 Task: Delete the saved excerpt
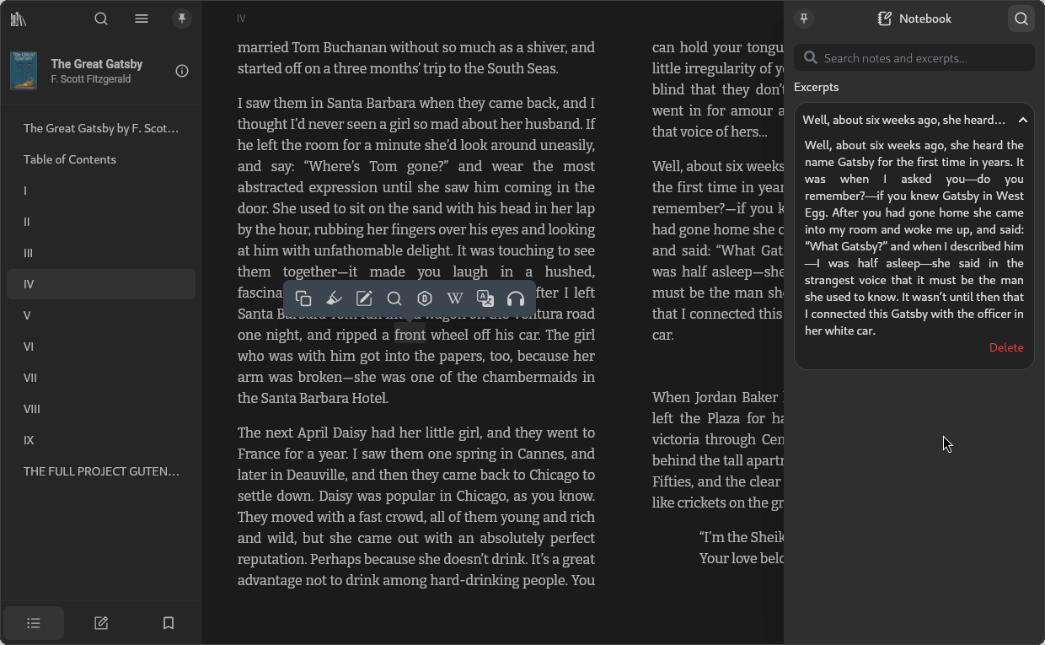(x=1006, y=347)
